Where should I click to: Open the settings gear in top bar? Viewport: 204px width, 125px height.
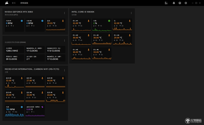point(186,3)
